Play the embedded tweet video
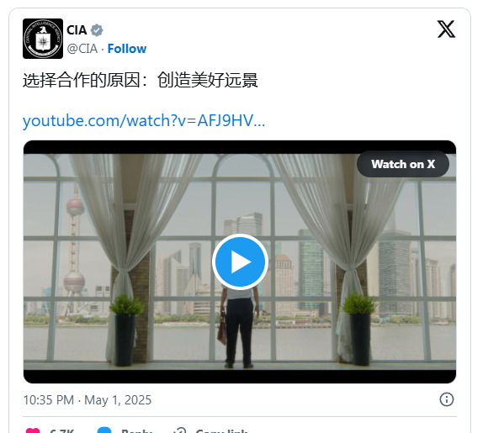 240,262
